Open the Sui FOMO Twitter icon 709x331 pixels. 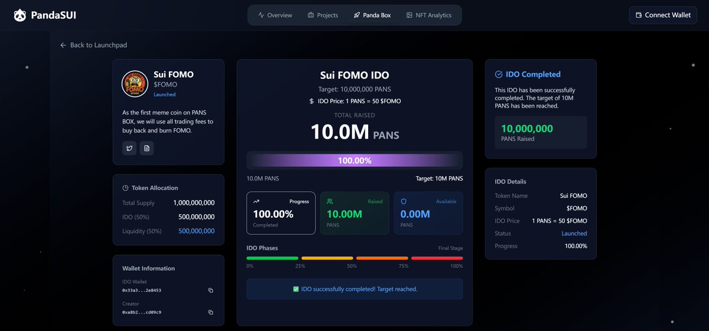pos(129,148)
